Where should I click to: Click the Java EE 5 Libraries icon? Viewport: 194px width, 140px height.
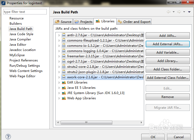(64, 88)
